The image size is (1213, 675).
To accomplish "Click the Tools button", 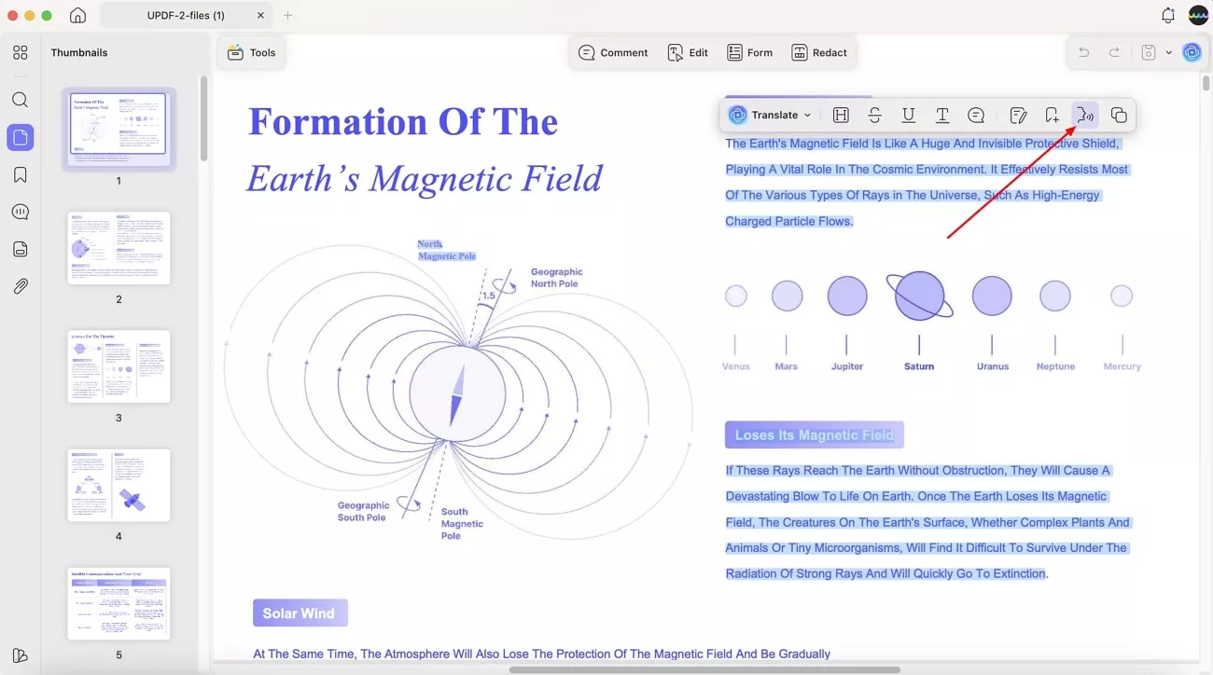I will pyautogui.click(x=252, y=53).
